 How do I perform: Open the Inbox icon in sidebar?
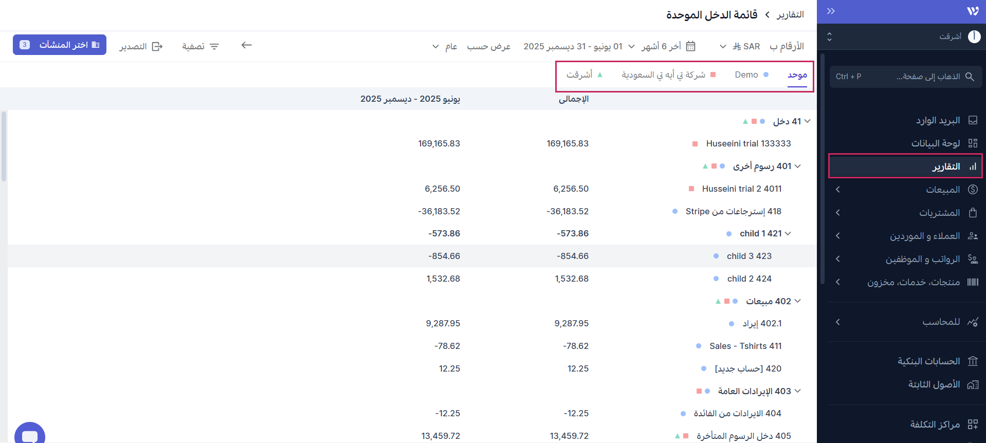(x=973, y=120)
